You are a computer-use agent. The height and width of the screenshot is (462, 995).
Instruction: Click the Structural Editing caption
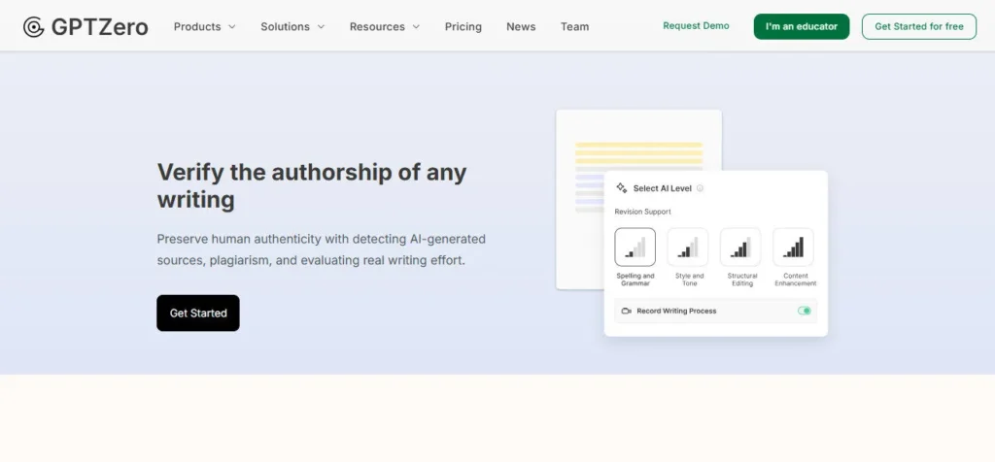coord(742,280)
